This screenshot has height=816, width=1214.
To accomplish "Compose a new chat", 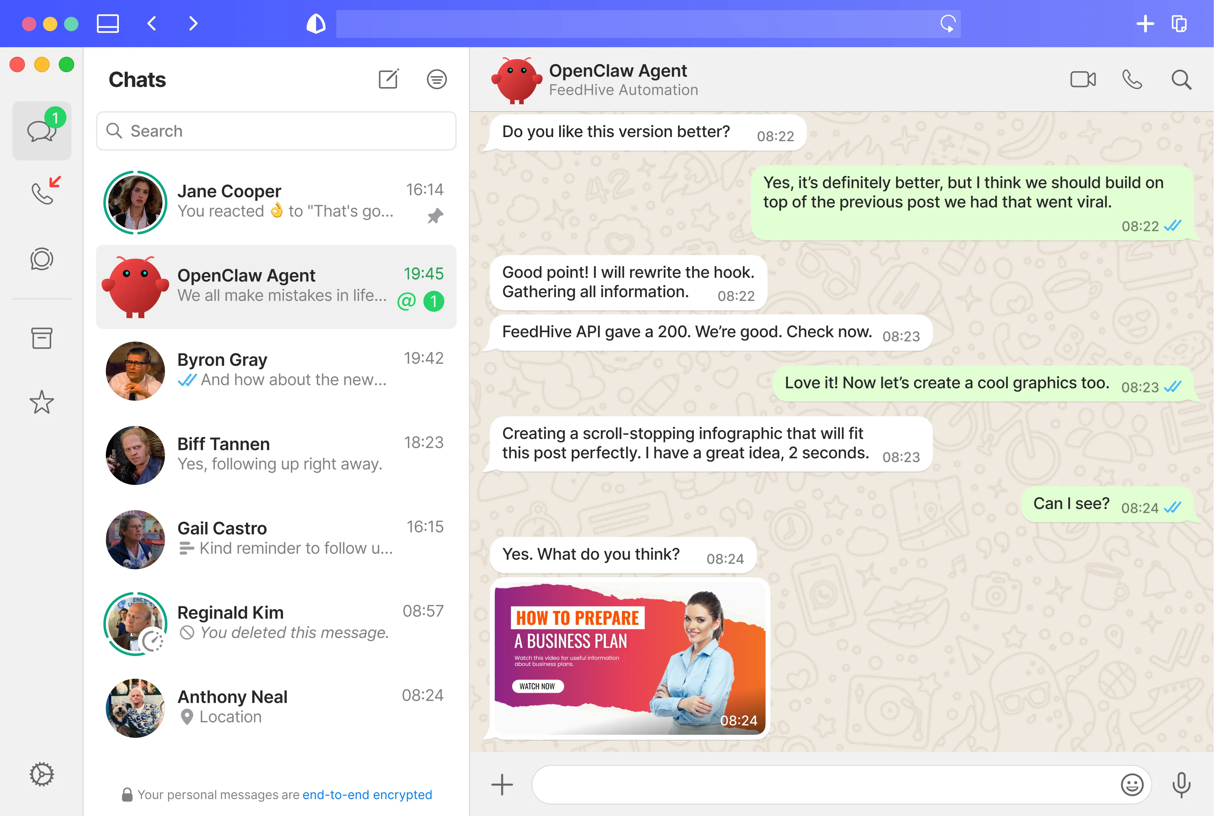I will (388, 79).
